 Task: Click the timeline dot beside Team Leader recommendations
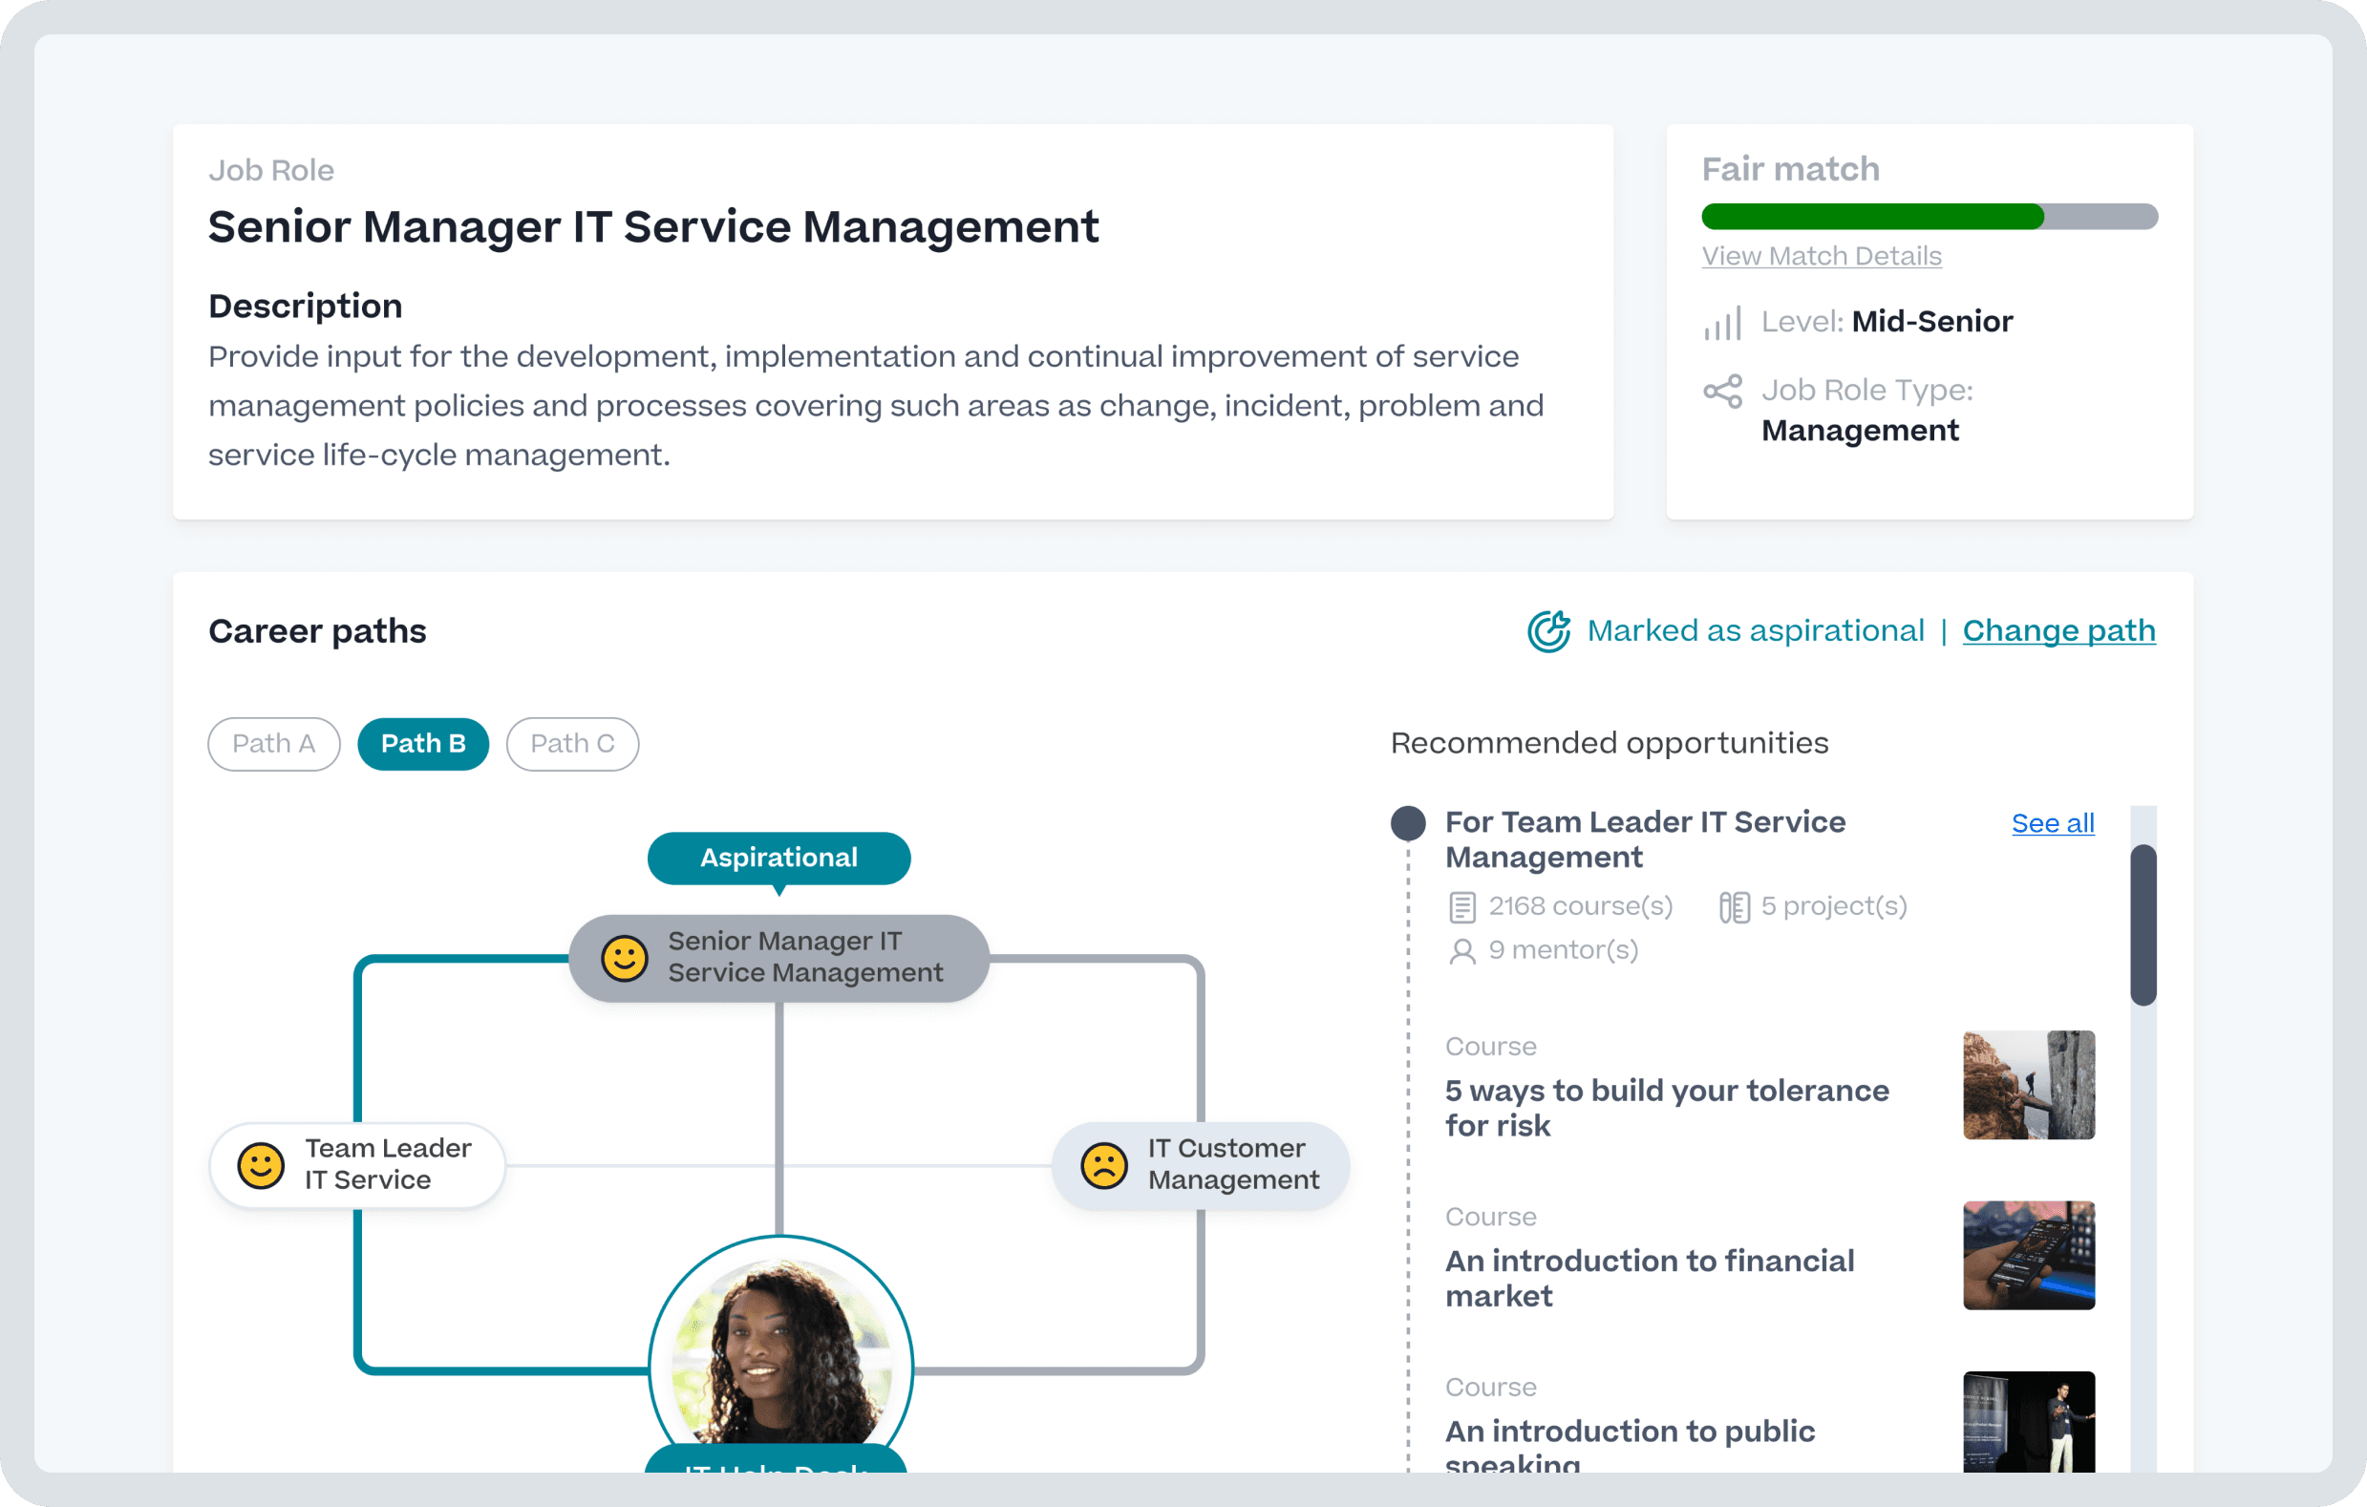(x=1408, y=823)
